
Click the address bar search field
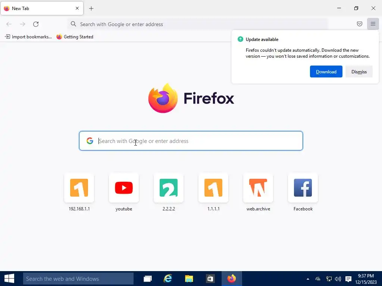tap(197, 24)
